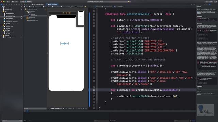The height and width of the screenshot is (122, 218).
Task: Zoom out the storyboard canvas
Action: (66, 108)
